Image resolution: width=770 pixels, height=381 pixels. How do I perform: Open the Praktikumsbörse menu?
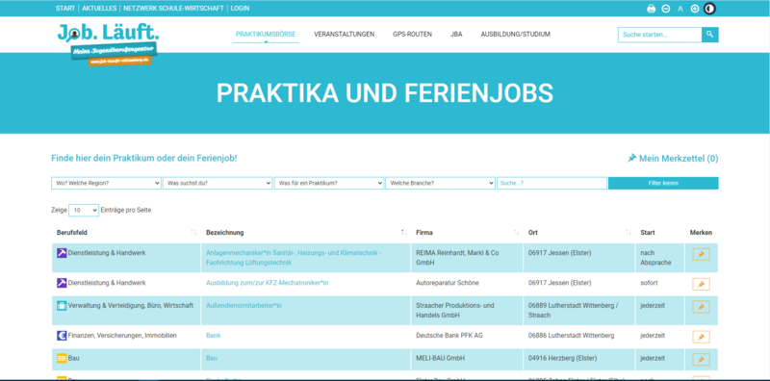pos(266,35)
